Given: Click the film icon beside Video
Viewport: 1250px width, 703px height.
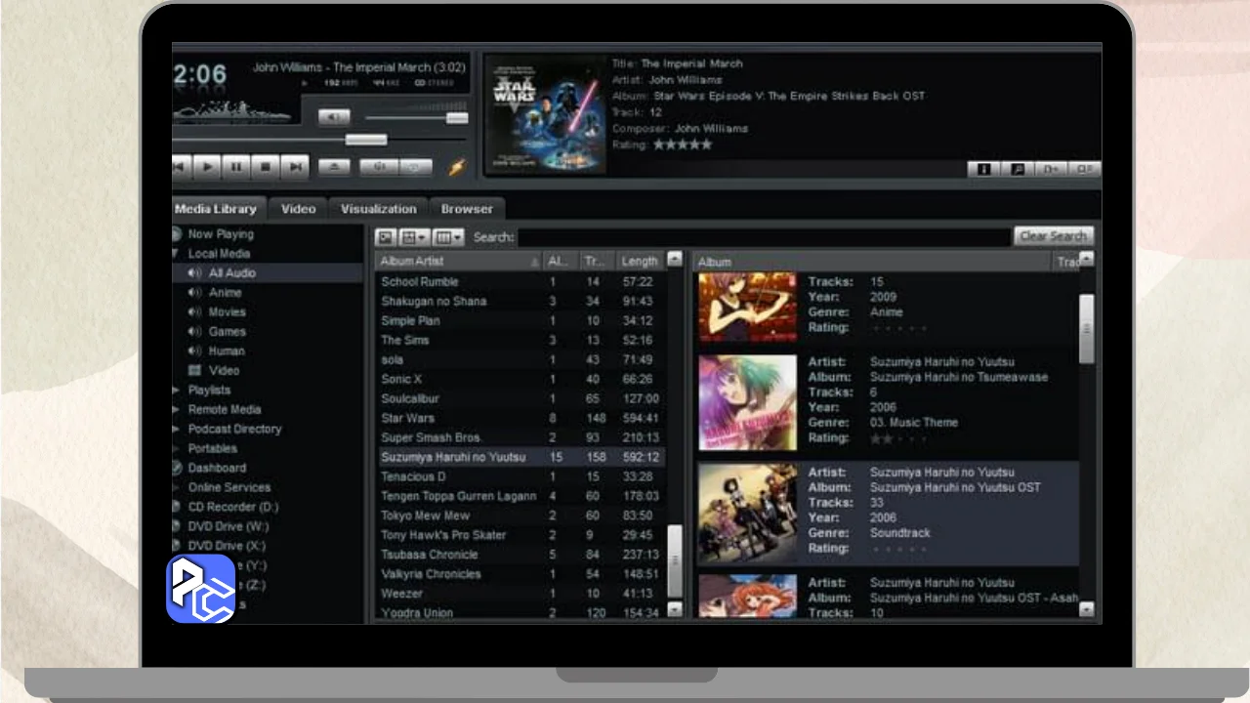Looking at the screenshot, I should 194,371.
